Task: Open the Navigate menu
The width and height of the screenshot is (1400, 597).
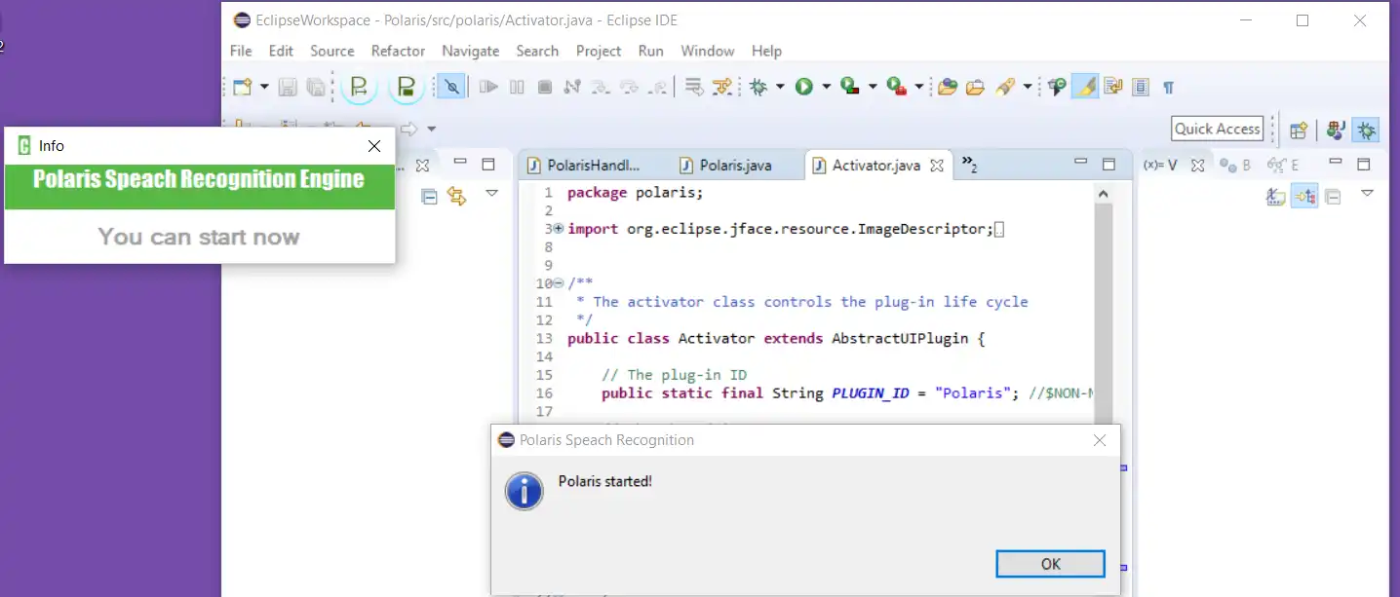Action: 470,51
